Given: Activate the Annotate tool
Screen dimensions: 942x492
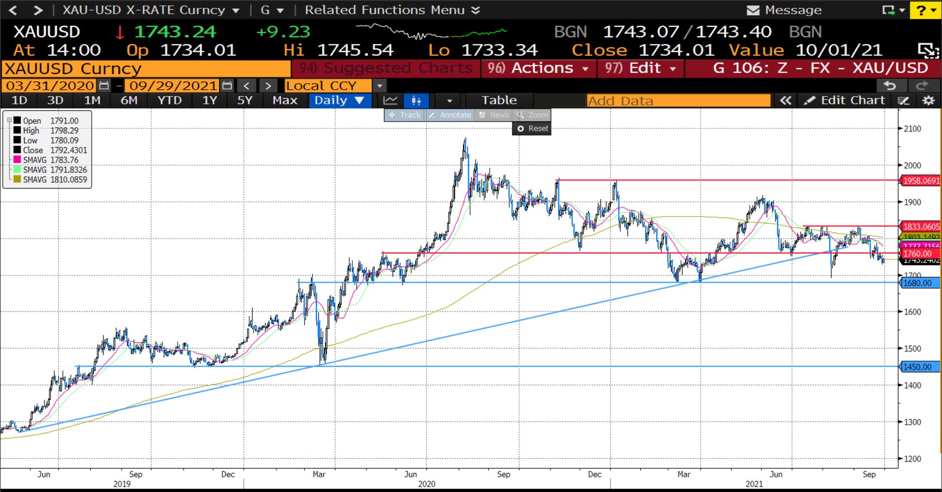Looking at the screenshot, I should pyautogui.click(x=449, y=115).
